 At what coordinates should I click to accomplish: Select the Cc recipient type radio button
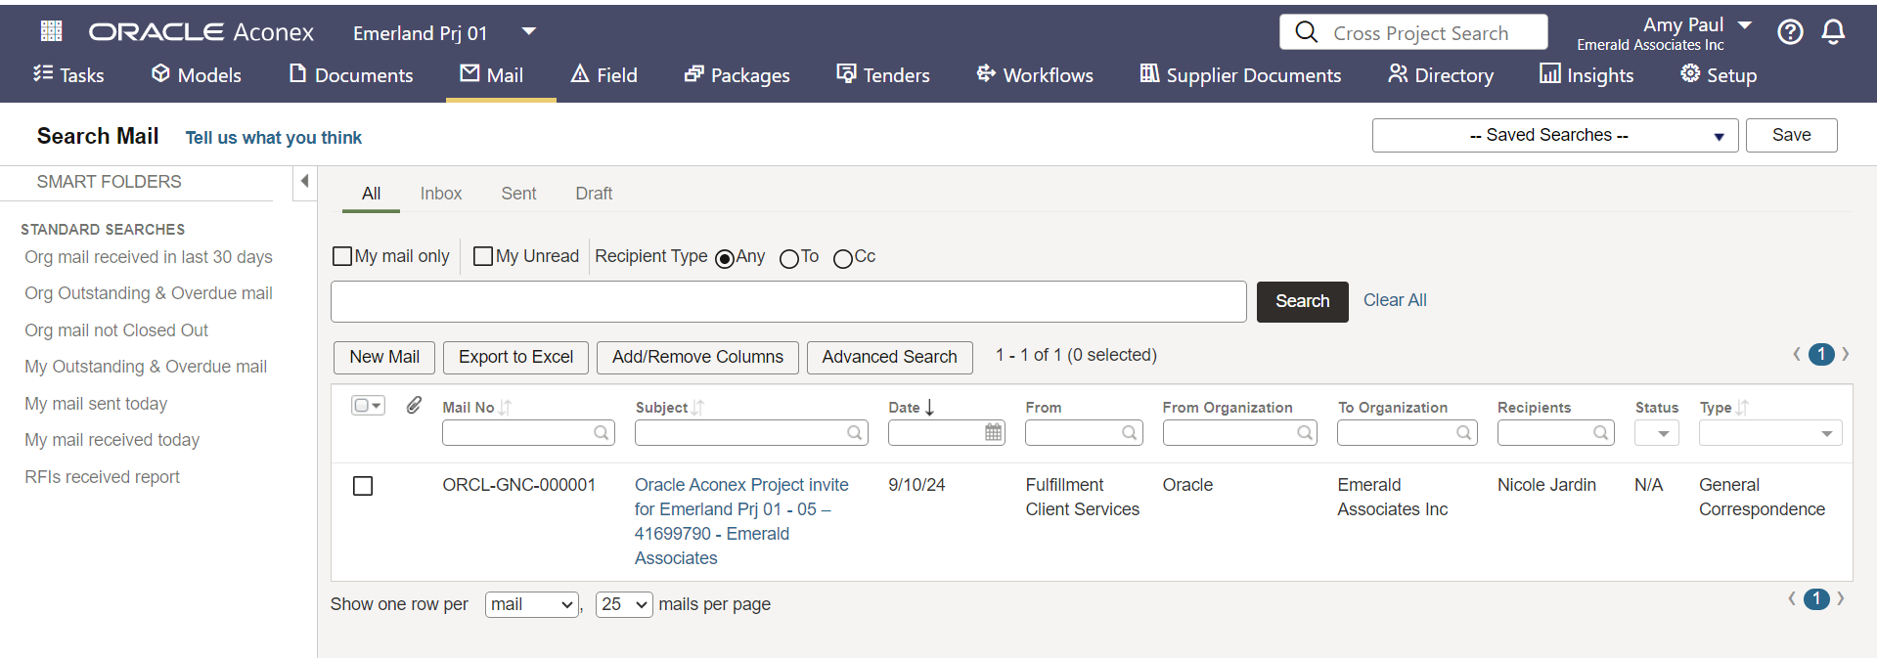(842, 258)
